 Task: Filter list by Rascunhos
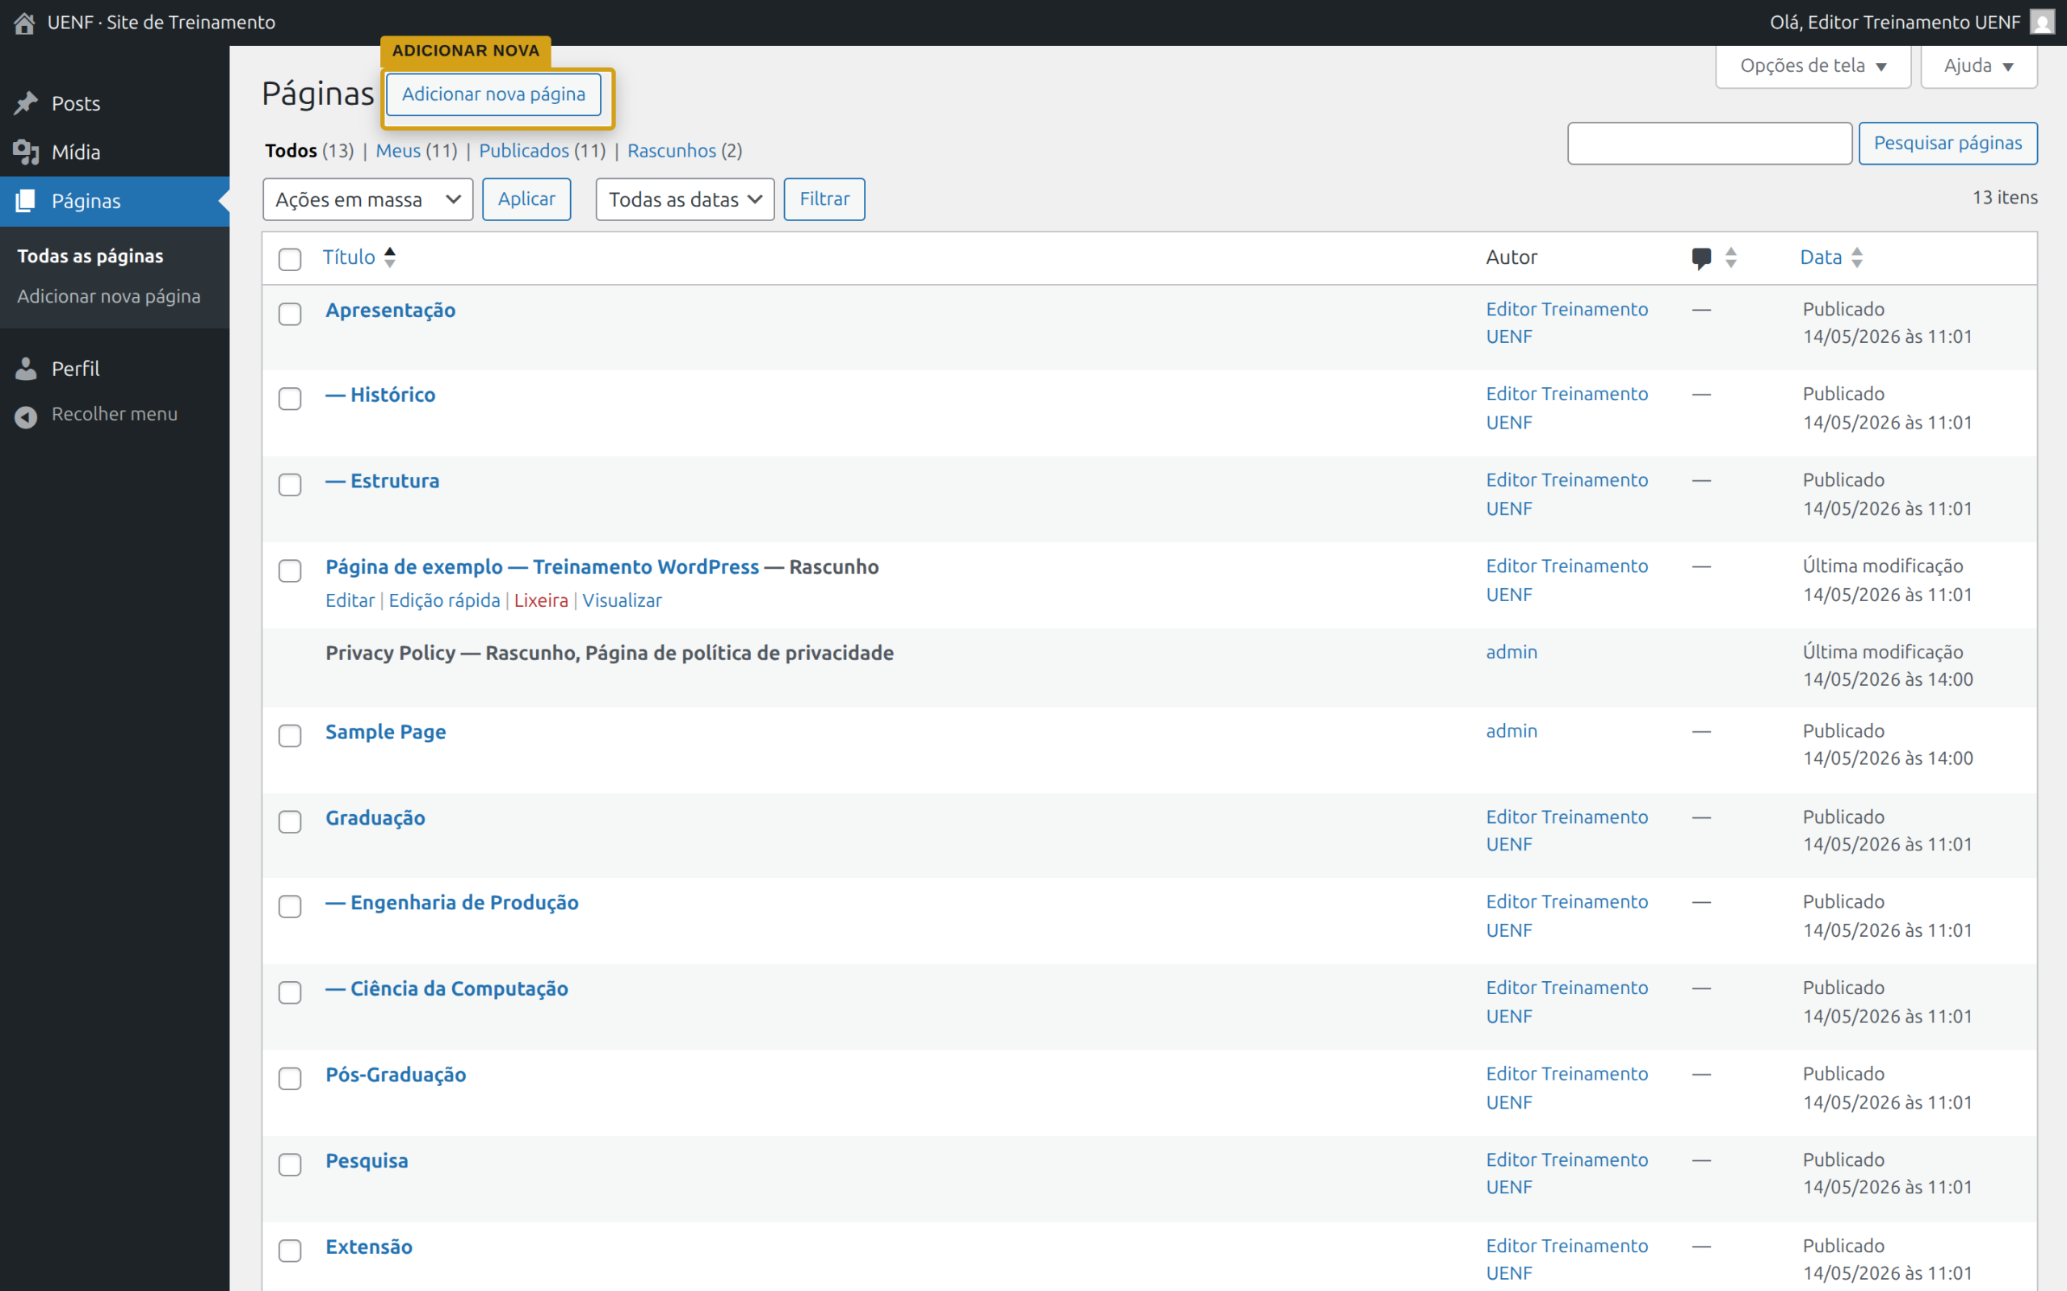[x=671, y=150]
